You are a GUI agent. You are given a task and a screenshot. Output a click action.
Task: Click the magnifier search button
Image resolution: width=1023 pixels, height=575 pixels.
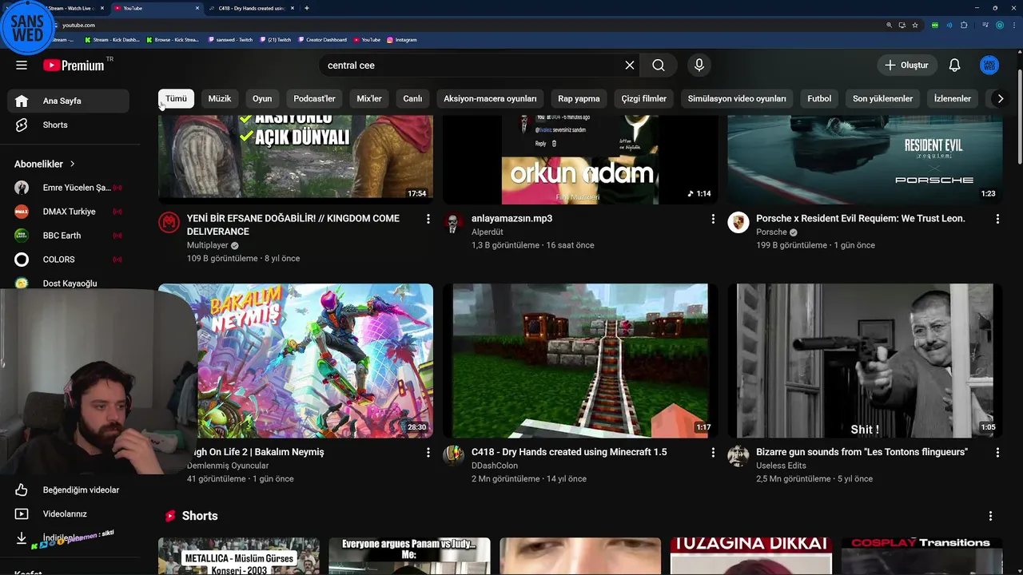click(659, 65)
